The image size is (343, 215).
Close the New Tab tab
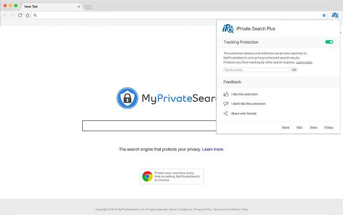coord(78,7)
